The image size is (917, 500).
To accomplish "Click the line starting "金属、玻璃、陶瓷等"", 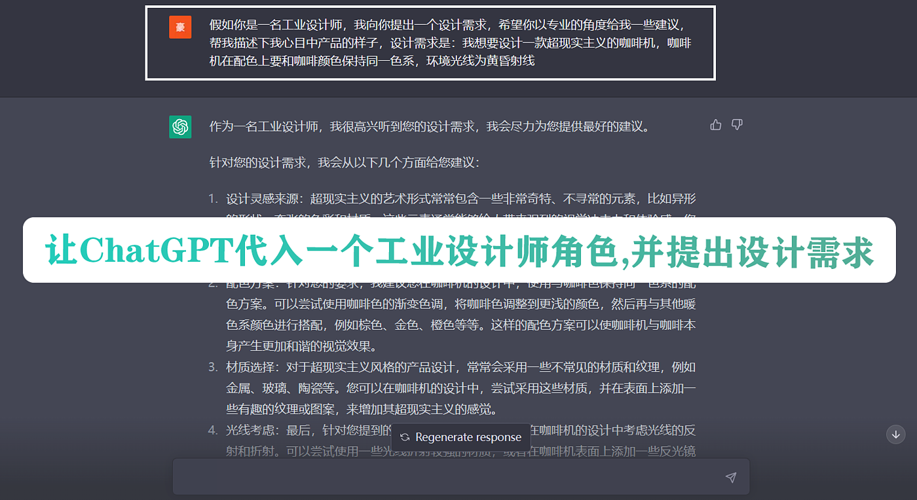I will point(461,389).
